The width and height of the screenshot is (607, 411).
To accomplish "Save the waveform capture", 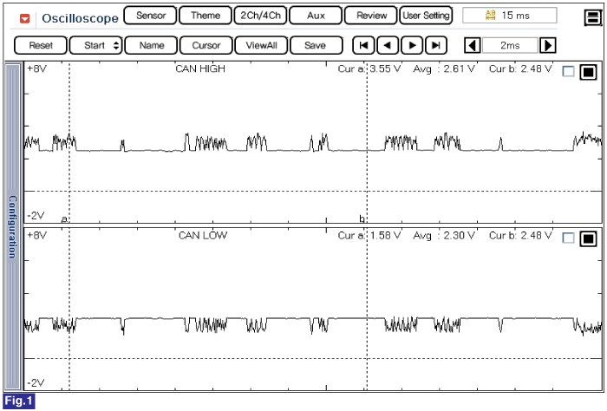I will click(316, 45).
